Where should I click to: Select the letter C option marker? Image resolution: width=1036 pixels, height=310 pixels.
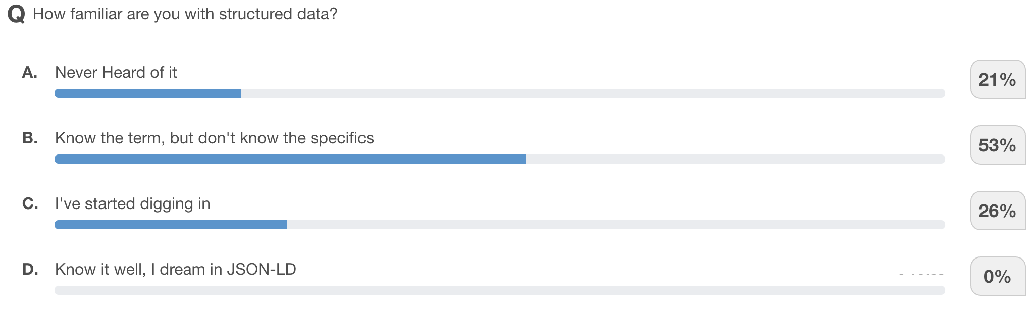(x=30, y=204)
